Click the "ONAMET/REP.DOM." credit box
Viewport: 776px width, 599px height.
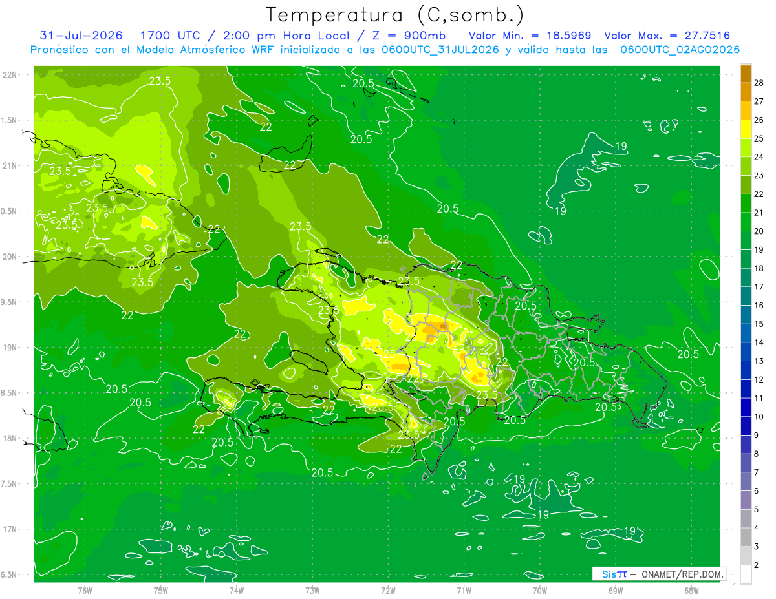click(x=660, y=574)
